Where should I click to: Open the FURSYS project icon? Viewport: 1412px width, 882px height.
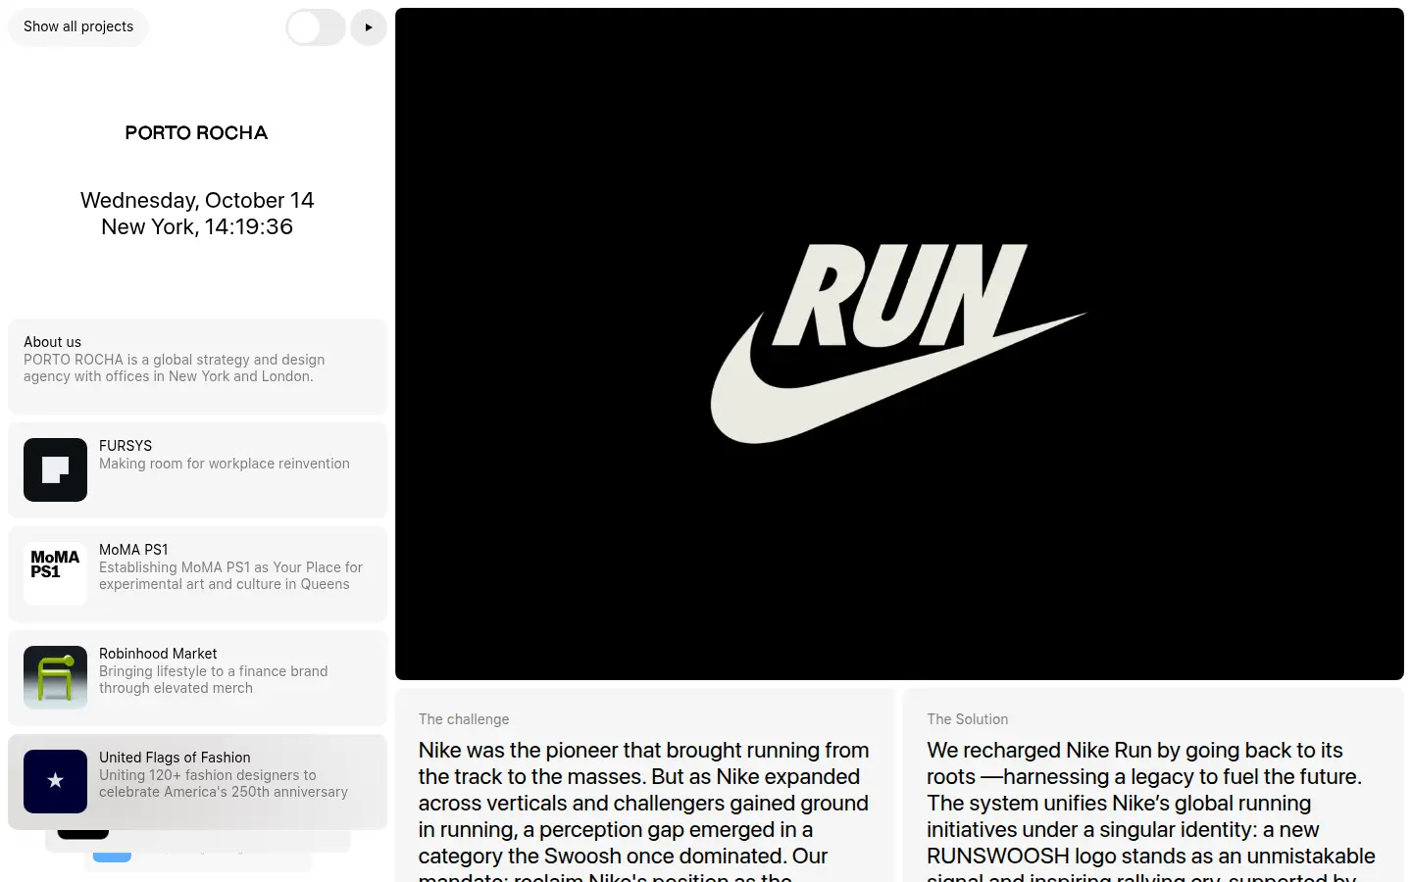[x=55, y=469]
